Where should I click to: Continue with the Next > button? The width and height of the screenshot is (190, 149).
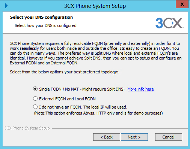click(x=134, y=137)
